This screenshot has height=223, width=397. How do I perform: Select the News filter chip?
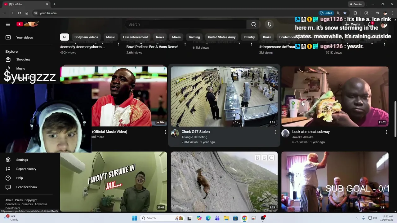160,37
